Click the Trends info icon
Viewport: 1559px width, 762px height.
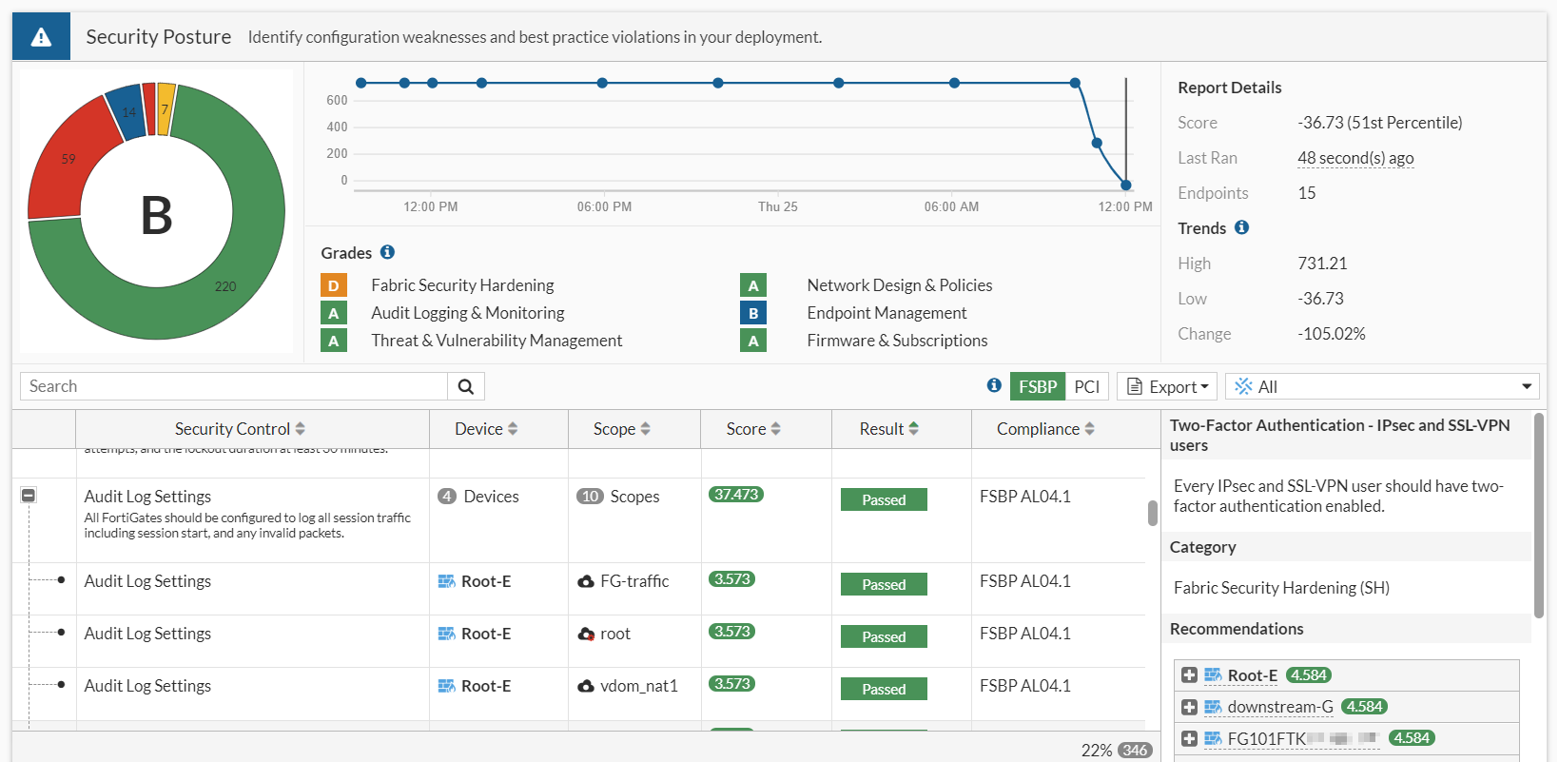click(1241, 227)
